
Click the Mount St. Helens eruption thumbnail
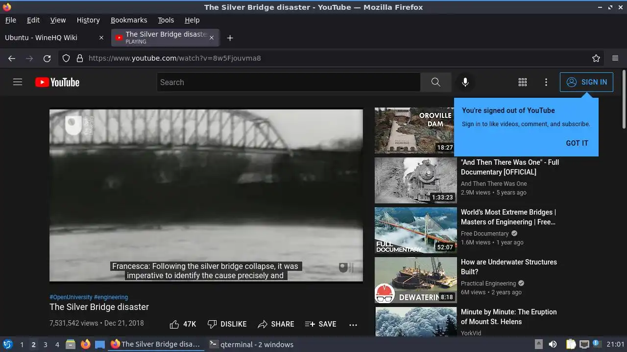click(416, 322)
